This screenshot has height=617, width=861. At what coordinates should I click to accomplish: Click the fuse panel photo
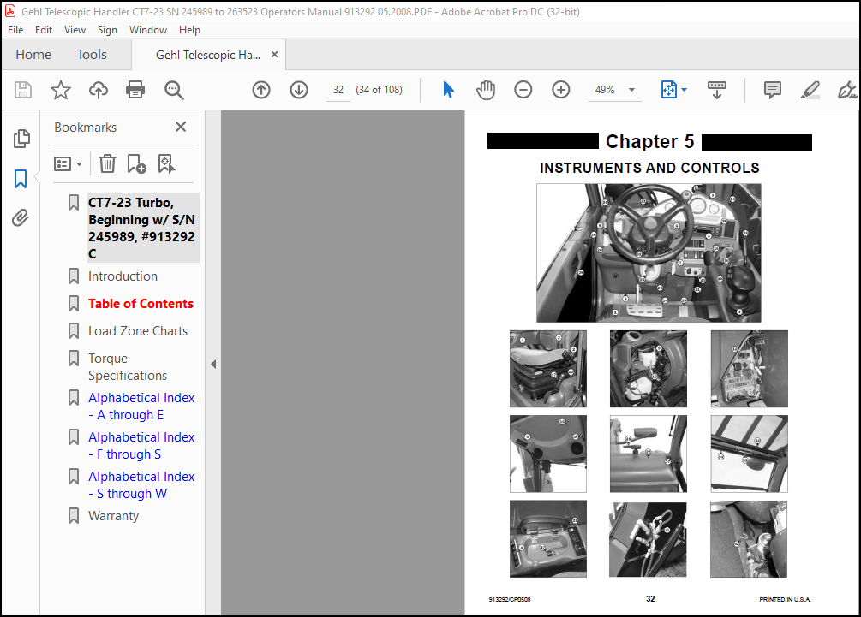point(749,369)
